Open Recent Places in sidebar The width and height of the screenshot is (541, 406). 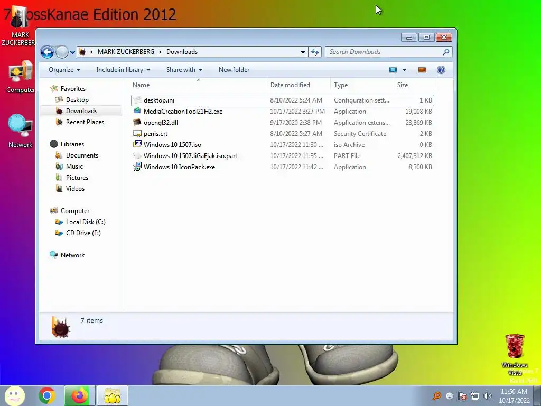(x=85, y=122)
